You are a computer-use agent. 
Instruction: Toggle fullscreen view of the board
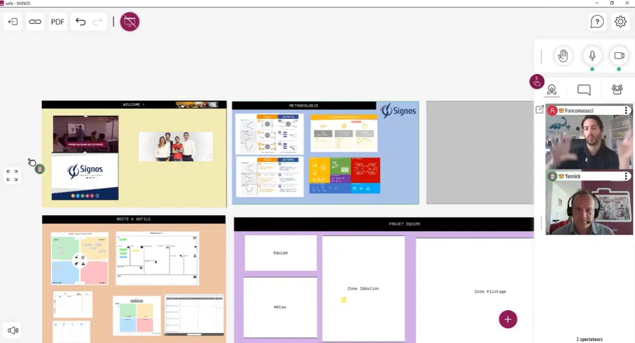click(12, 176)
